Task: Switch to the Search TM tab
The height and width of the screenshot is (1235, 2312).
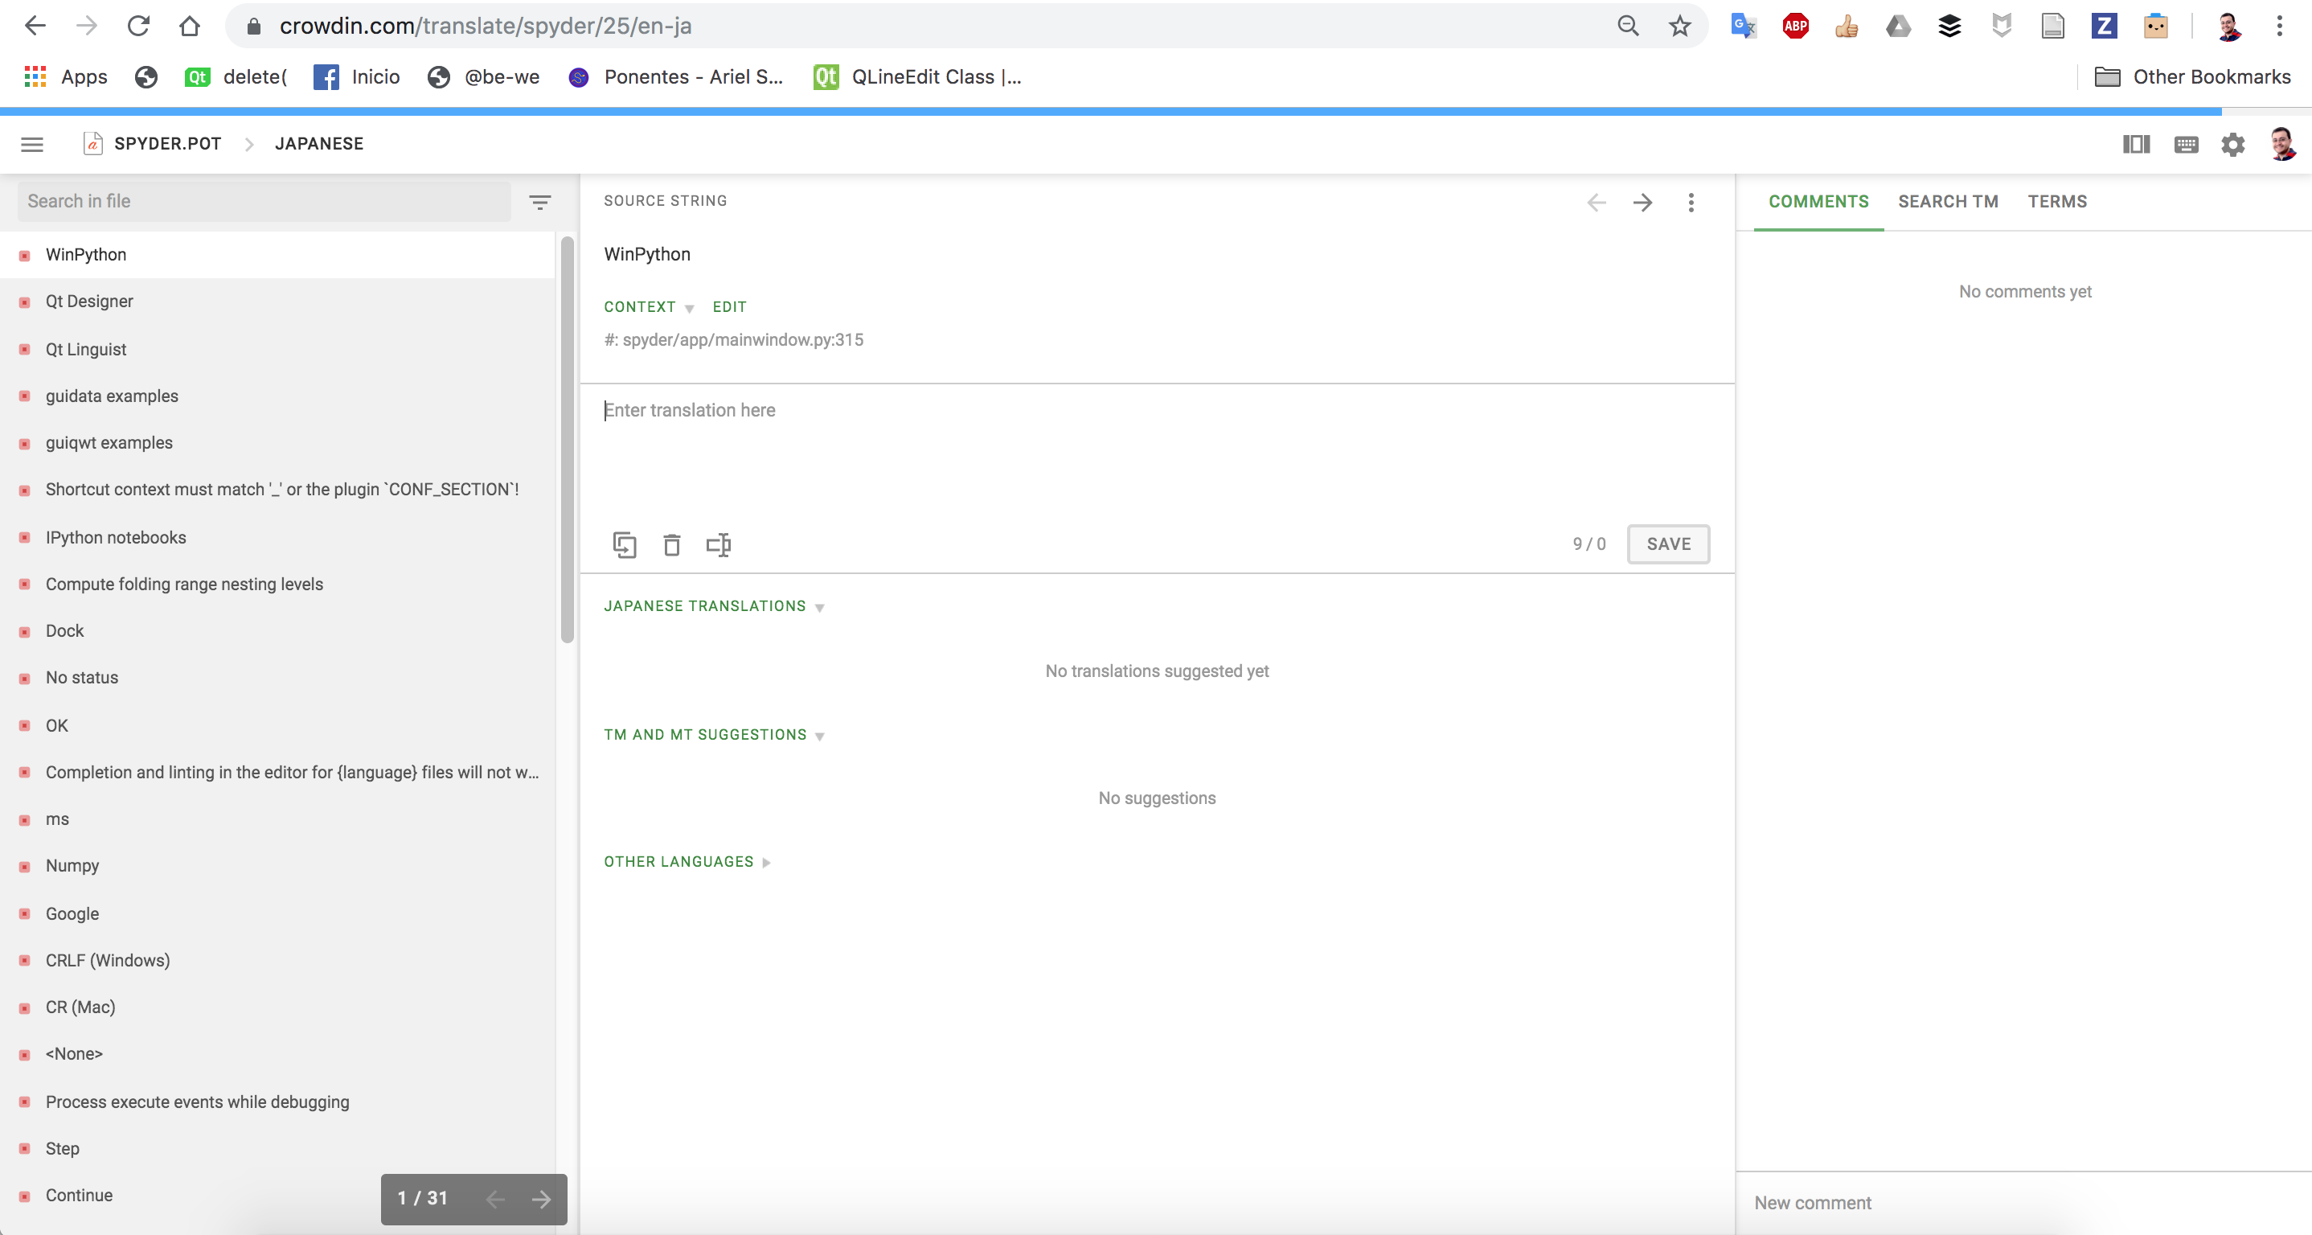Action: [1948, 201]
